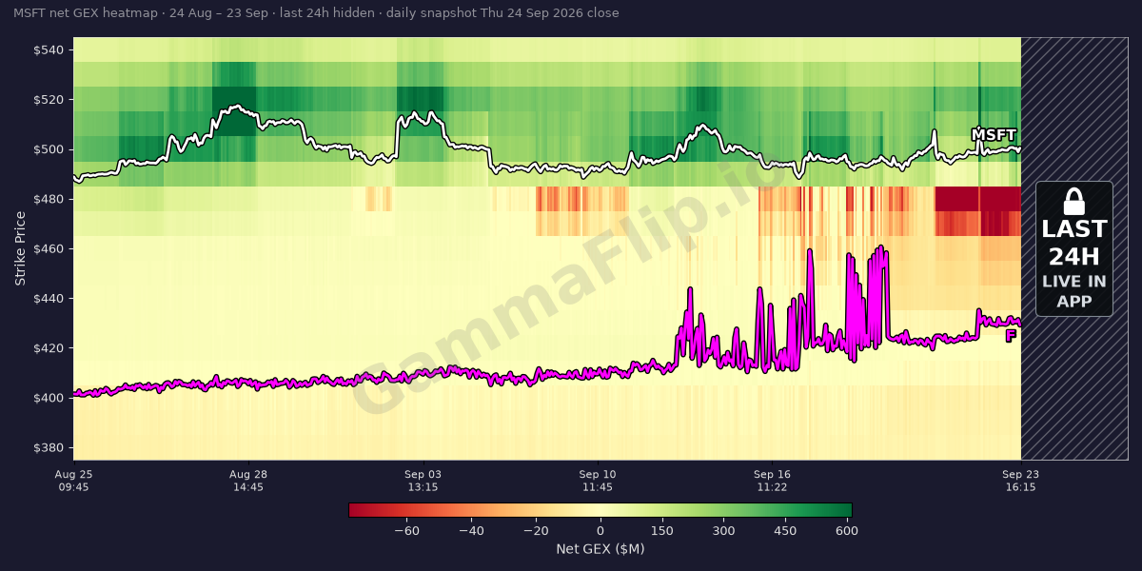
Task: Click the 150 colorbar tick label
Action: (662, 531)
